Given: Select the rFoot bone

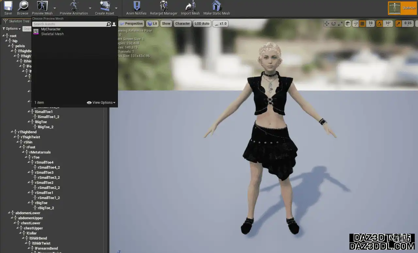Looking at the screenshot, I should [x=31, y=147].
